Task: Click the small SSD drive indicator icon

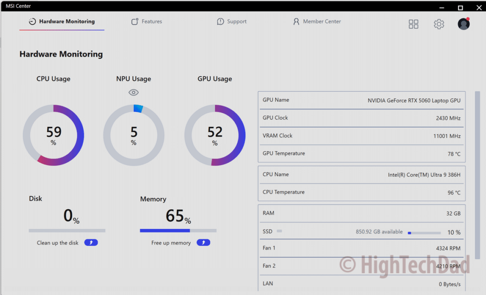Action: 279,231
